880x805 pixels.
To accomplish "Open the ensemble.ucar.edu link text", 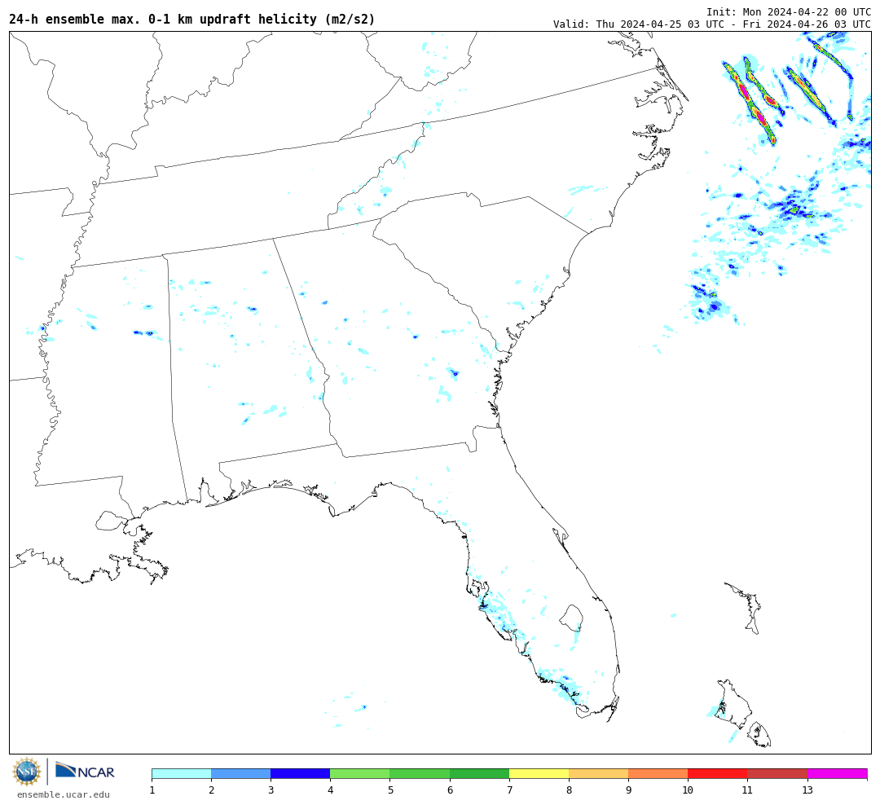I will pos(64,794).
